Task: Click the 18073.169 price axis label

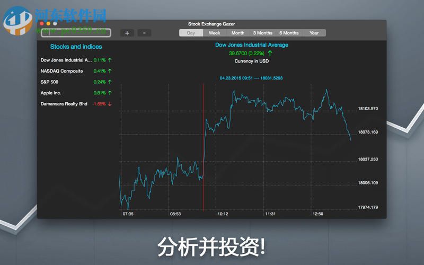Action: (368, 132)
